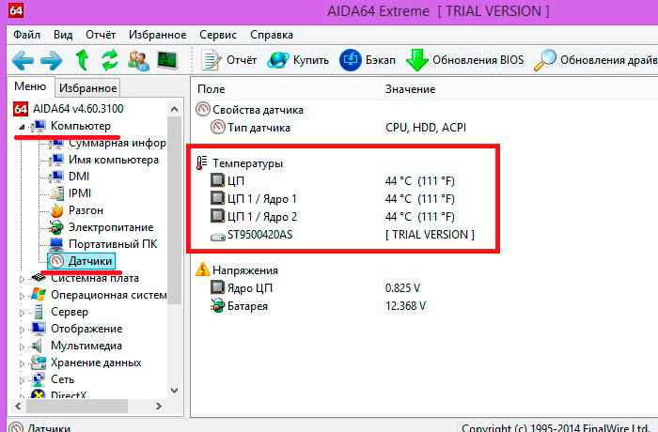
Task: Open the Избранное menu in menu bar
Action: point(157,35)
